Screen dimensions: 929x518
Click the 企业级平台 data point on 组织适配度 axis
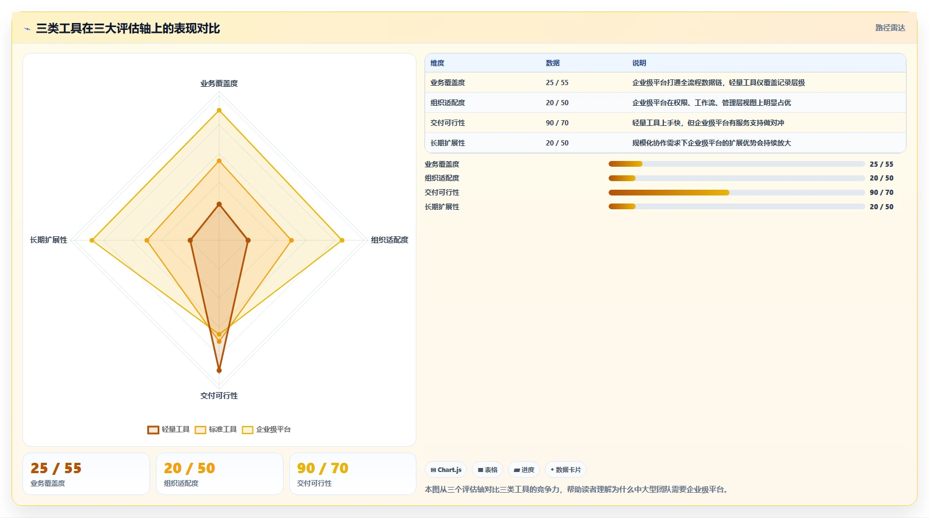342,240
